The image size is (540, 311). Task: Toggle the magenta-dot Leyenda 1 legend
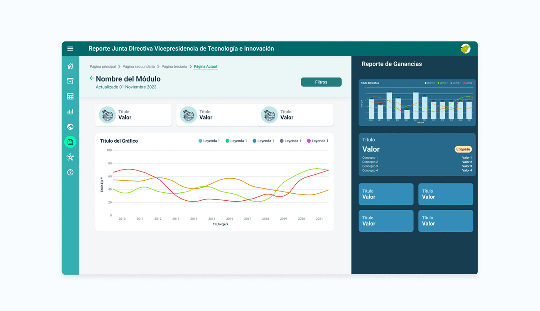click(318, 141)
